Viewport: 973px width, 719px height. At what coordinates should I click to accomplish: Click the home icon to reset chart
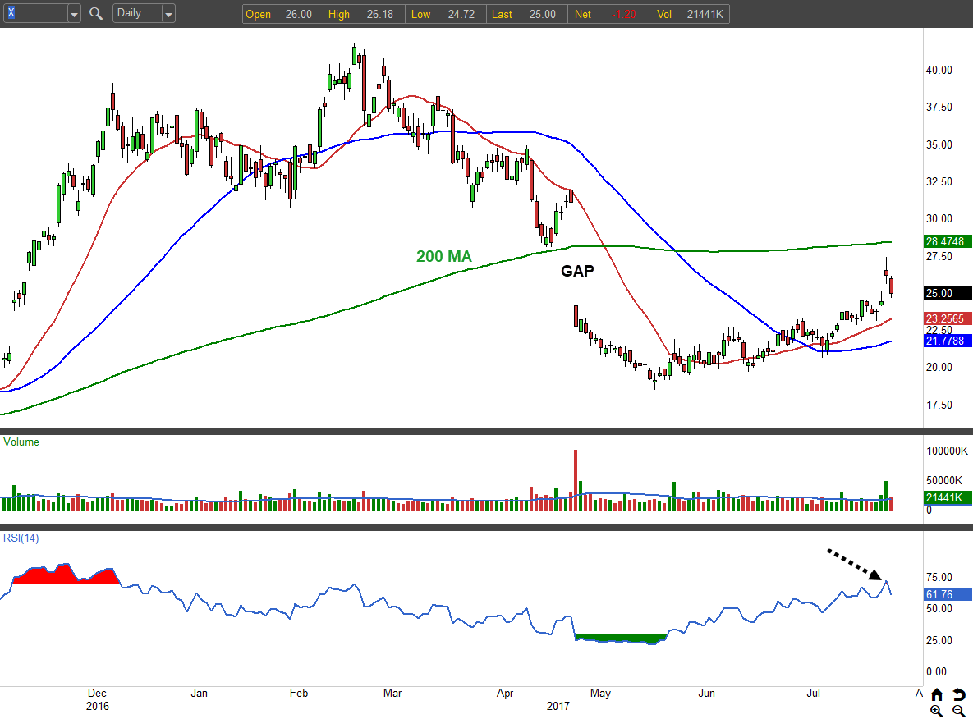pyautogui.click(x=937, y=694)
